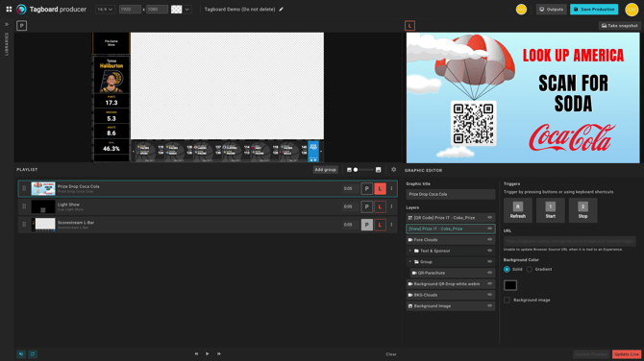Click Take snapshot button
This screenshot has width=644, height=361.
point(619,25)
